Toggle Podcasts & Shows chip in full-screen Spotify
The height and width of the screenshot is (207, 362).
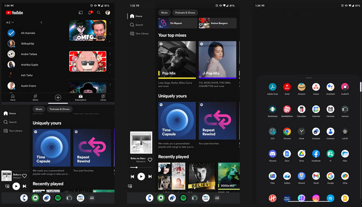click(x=185, y=13)
